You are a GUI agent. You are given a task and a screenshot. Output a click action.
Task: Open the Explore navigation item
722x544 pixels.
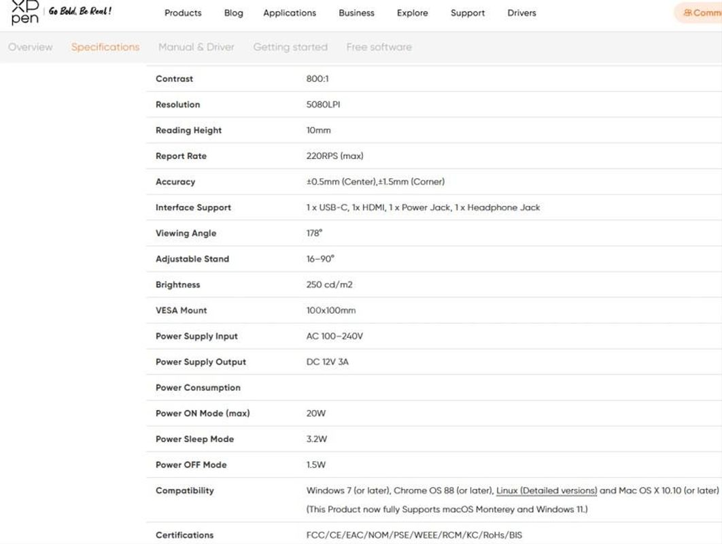coord(412,13)
